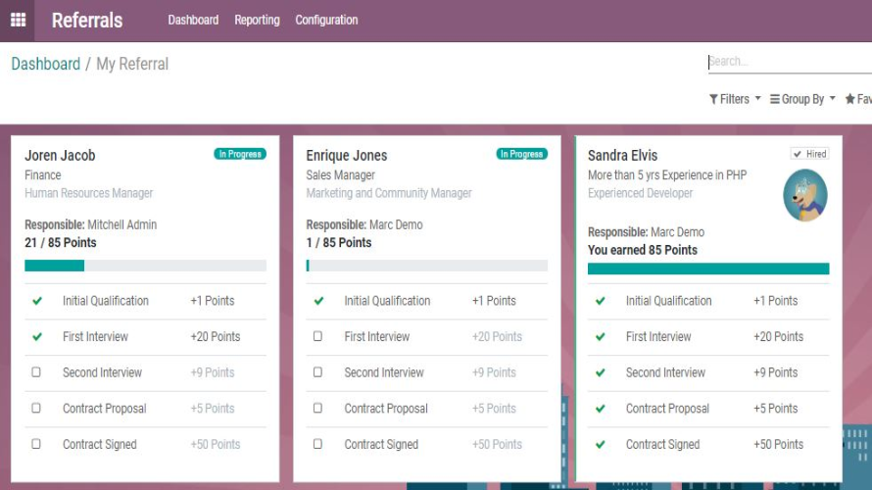Go to Dashboard breadcrumb link
The height and width of the screenshot is (490, 872).
point(45,64)
